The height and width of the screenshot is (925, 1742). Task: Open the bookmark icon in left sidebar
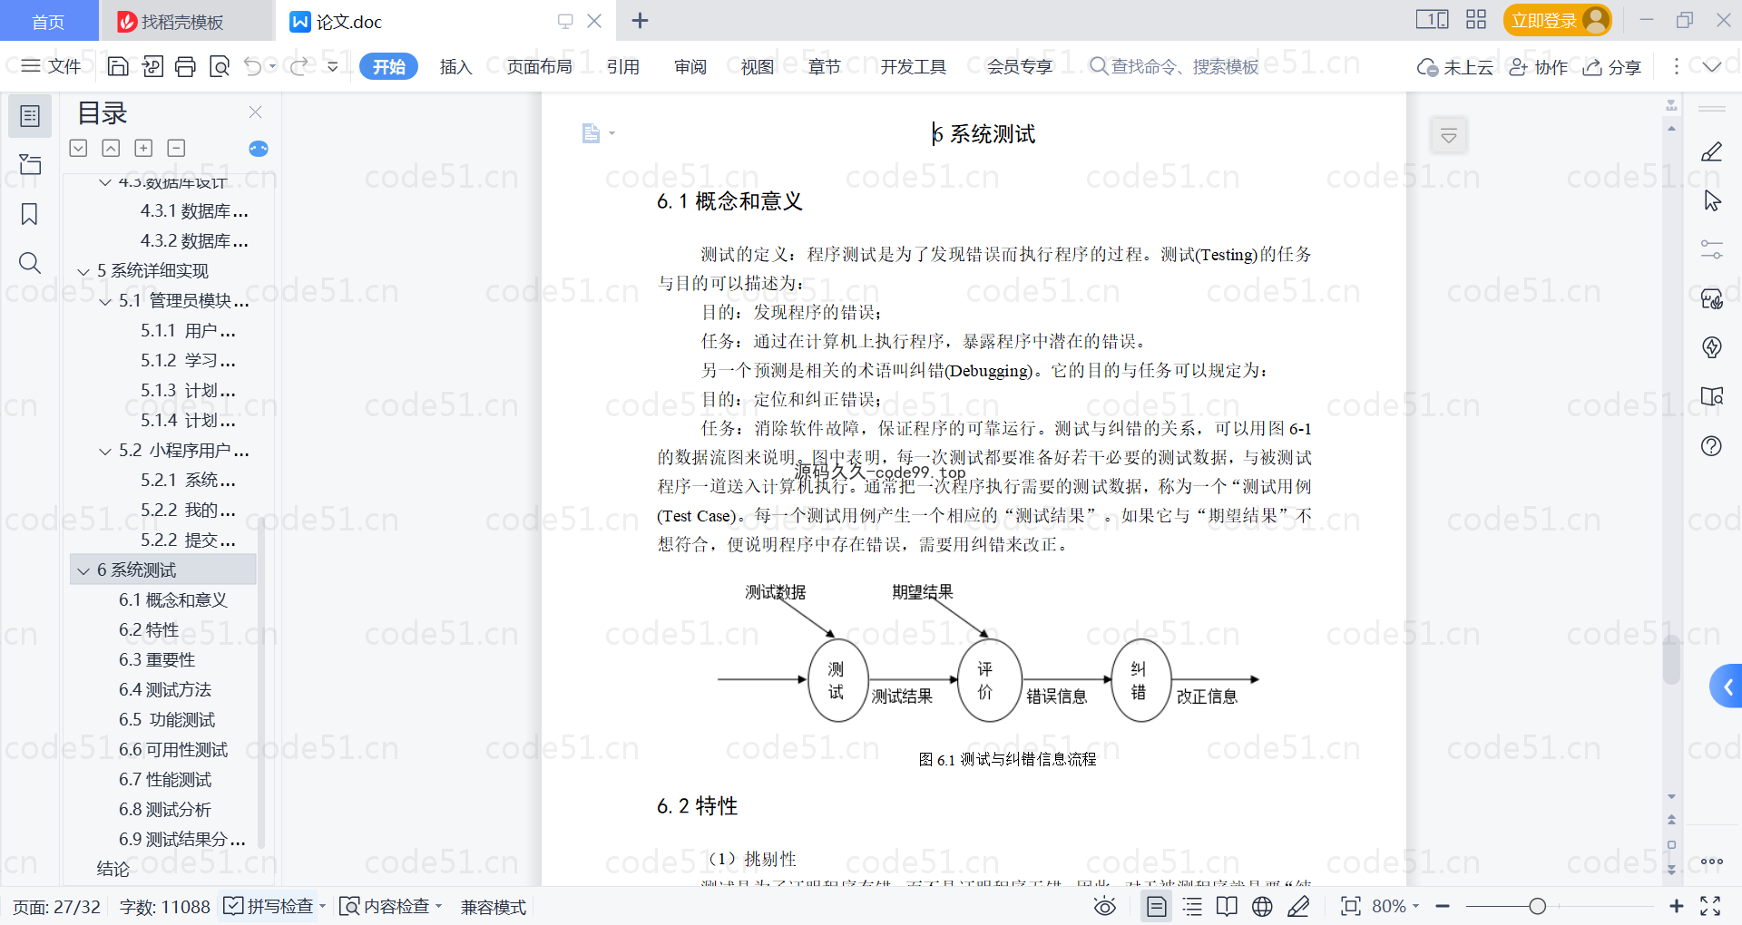point(30,214)
